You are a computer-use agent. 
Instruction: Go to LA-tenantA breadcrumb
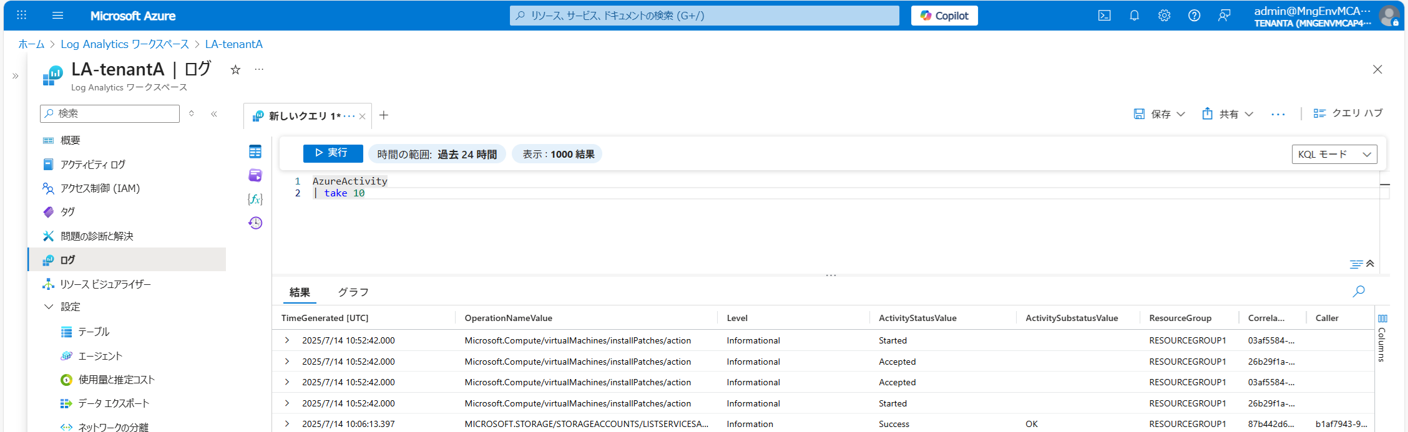[234, 44]
